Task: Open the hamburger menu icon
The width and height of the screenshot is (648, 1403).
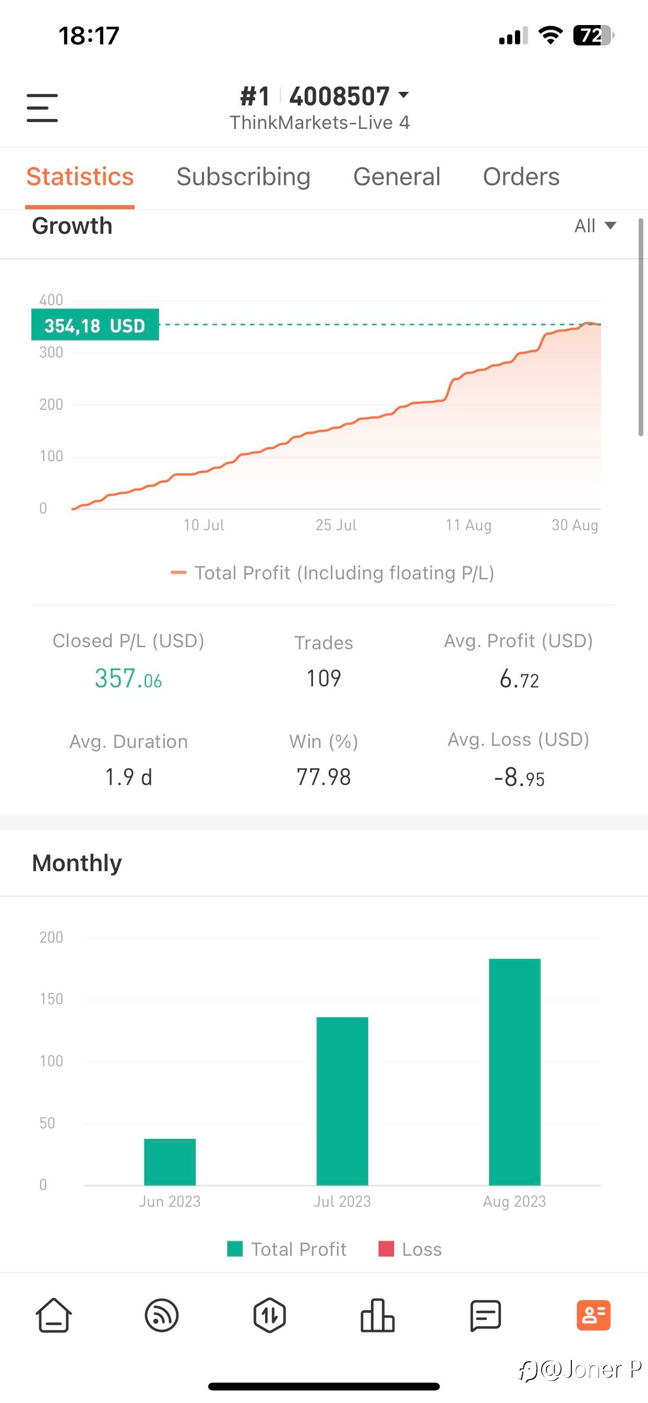Action: click(42, 108)
